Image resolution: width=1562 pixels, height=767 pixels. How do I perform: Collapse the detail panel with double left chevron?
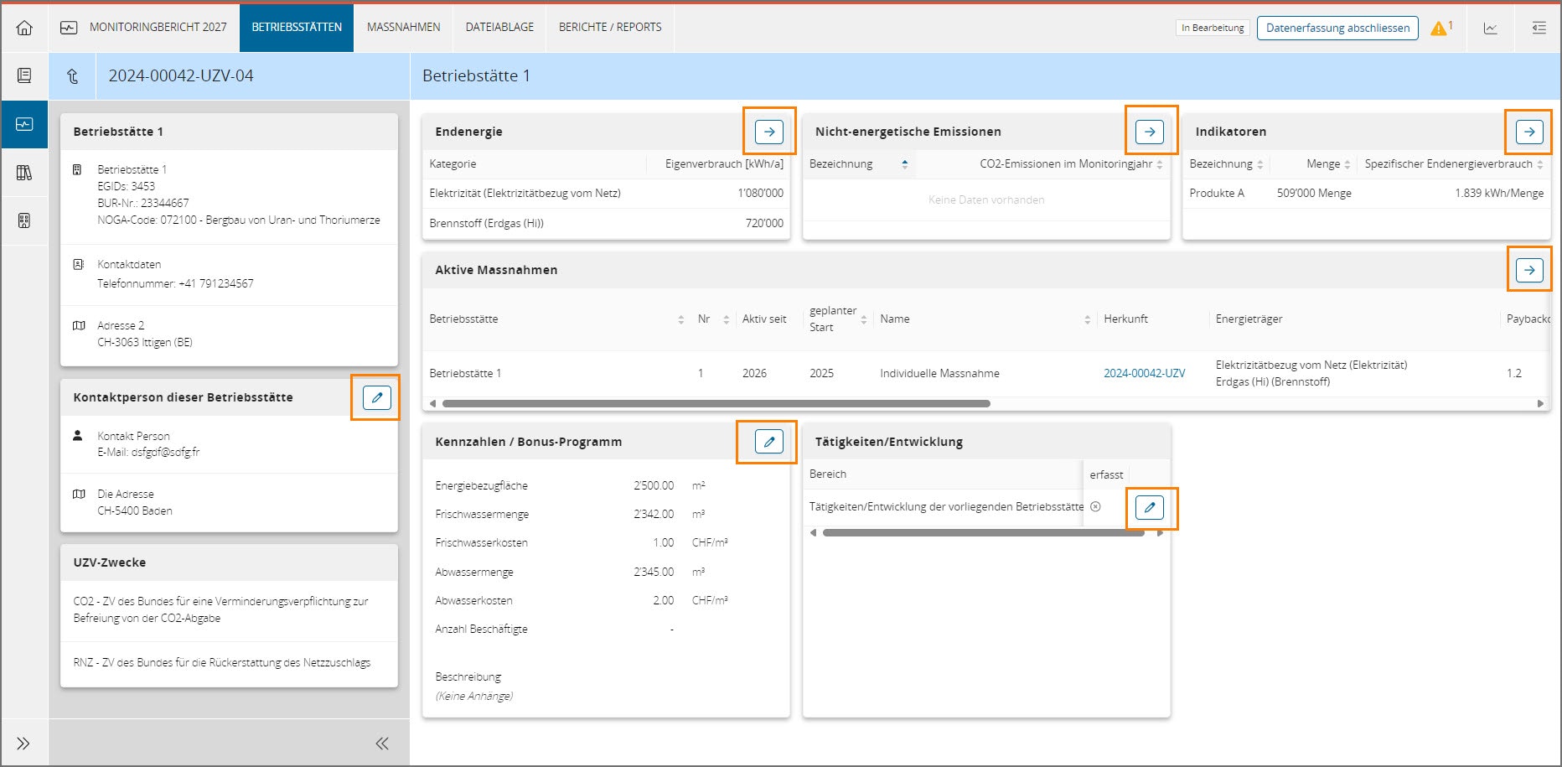point(382,744)
